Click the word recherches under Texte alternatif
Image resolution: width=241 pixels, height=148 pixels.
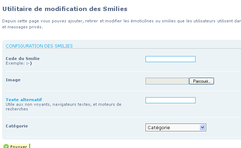[17, 109]
